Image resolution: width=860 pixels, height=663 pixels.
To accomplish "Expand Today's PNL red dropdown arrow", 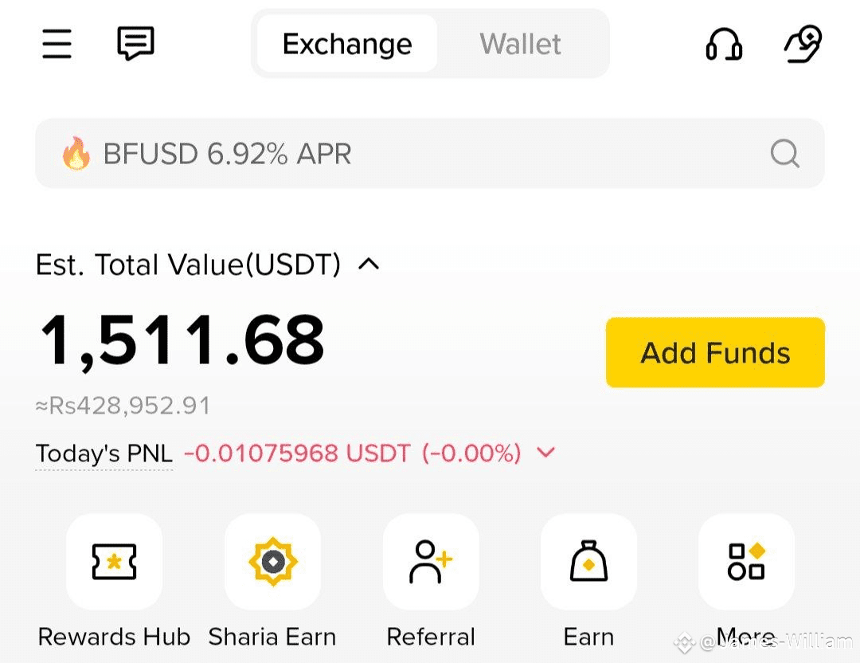I will [x=545, y=453].
